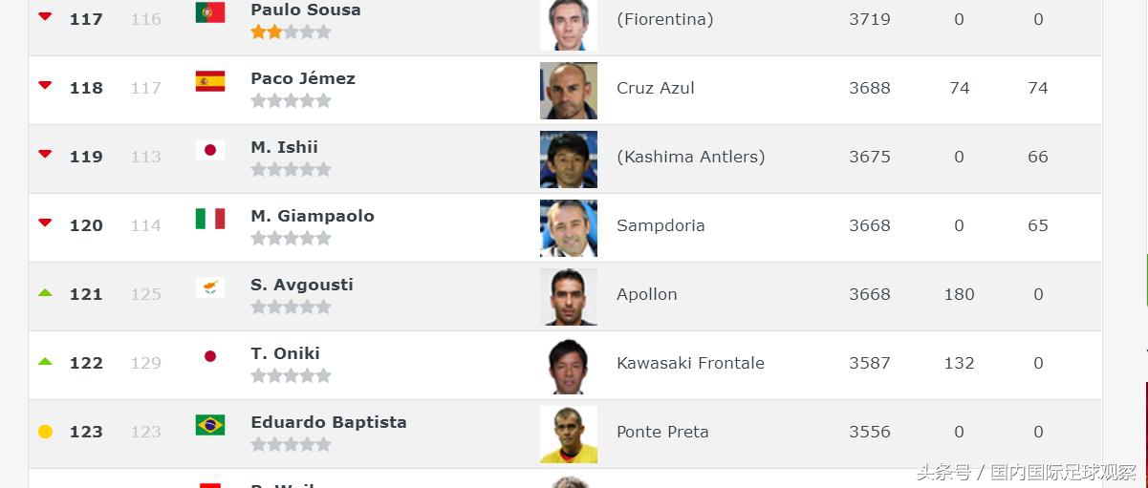Click the Brazil flag beside Eduardo Baptista
This screenshot has height=488, width=1148.
(x=210, y=425)
